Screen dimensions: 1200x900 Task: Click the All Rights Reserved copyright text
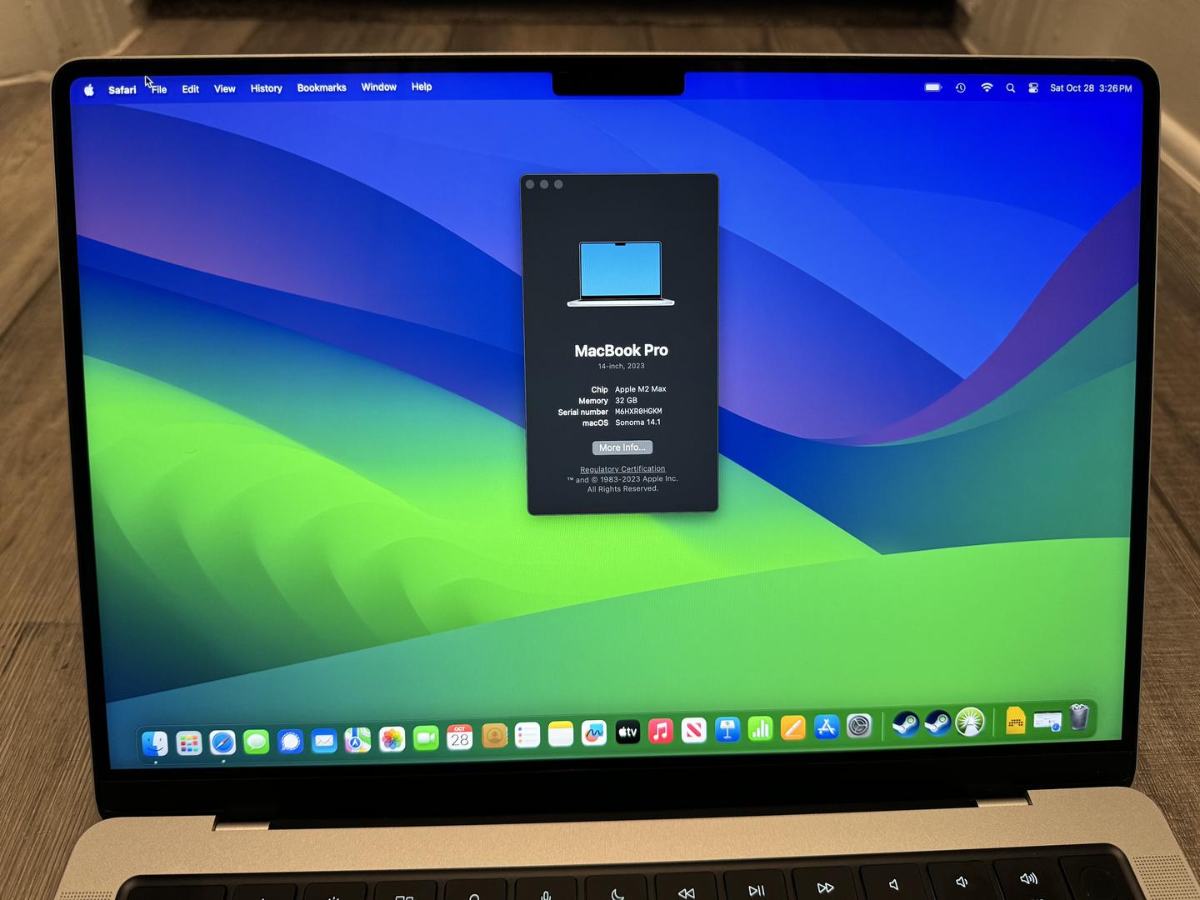tap(622, 489)
